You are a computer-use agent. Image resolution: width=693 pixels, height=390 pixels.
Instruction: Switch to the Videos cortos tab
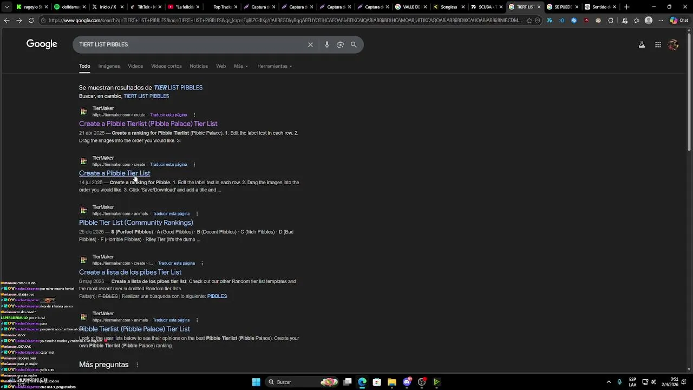click(166, 66)
